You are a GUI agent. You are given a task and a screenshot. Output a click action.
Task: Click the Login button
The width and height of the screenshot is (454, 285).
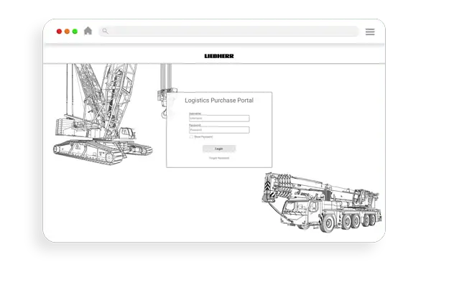click(x=219, y=149)
